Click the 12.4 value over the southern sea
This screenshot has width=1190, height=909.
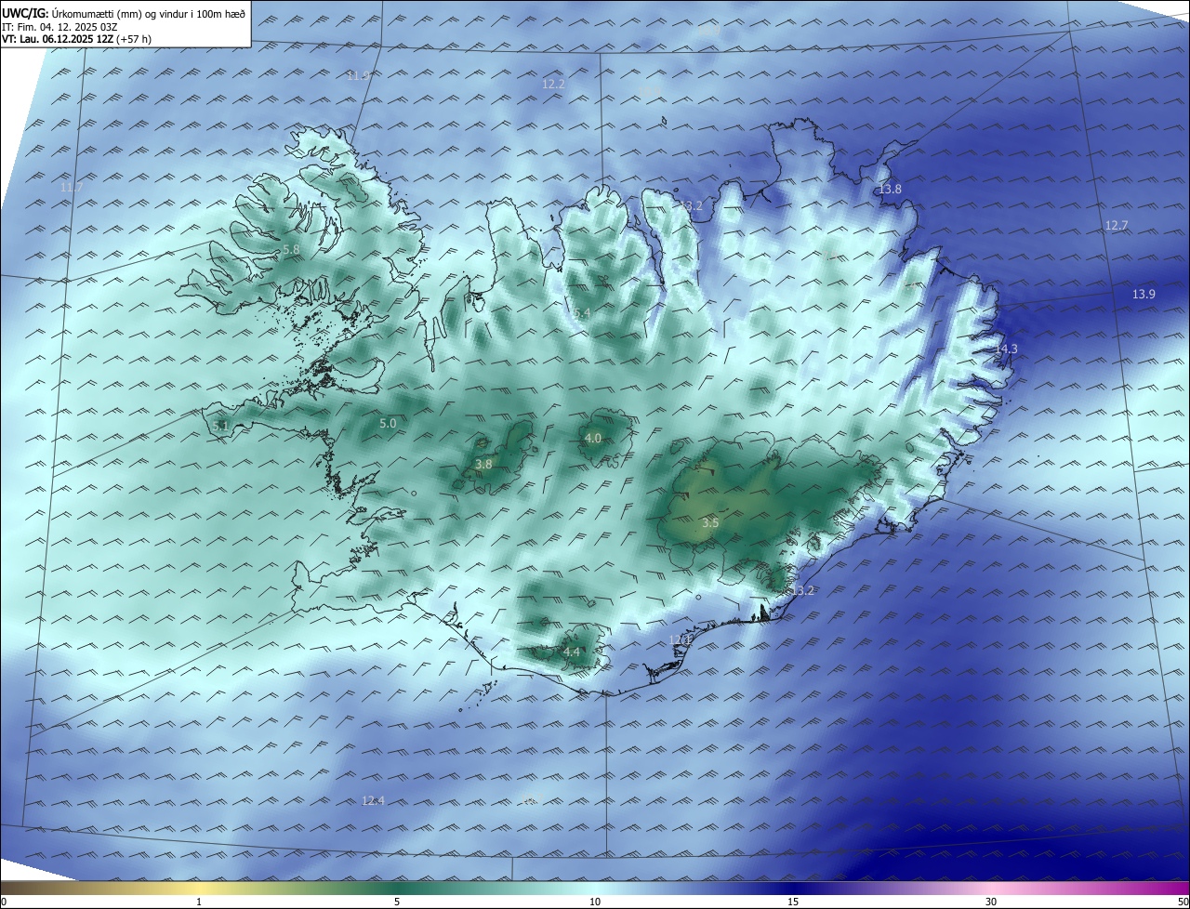(x=373, y=801)
